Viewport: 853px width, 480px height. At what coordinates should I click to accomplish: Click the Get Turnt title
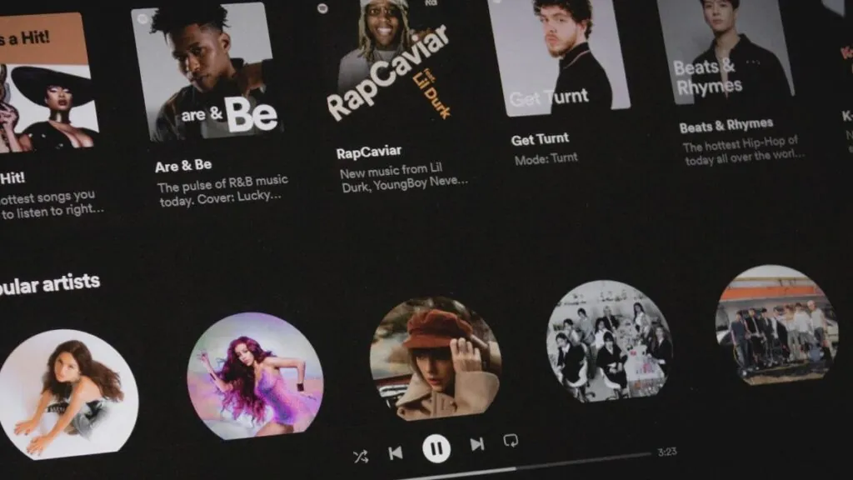[x=540, y=139]
